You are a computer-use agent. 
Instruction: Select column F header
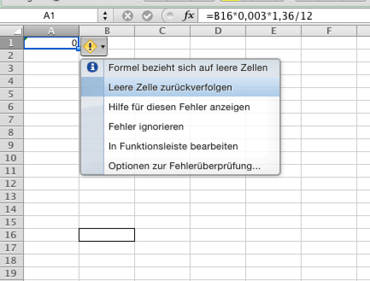coord(329,31)
